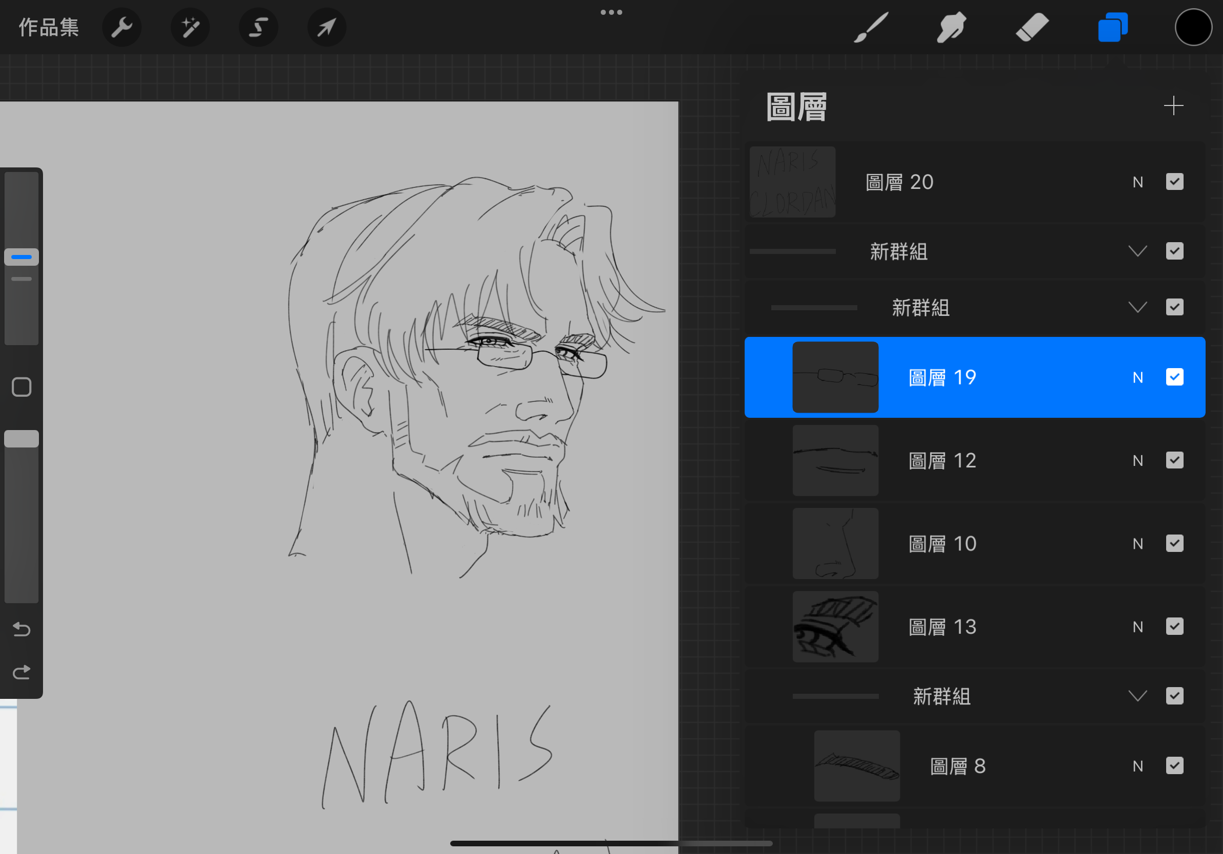The image size is (1223, 854).
Task: Open the Adjustments magic wand menu
Action: pyautogui.click(x=190, y=27)
